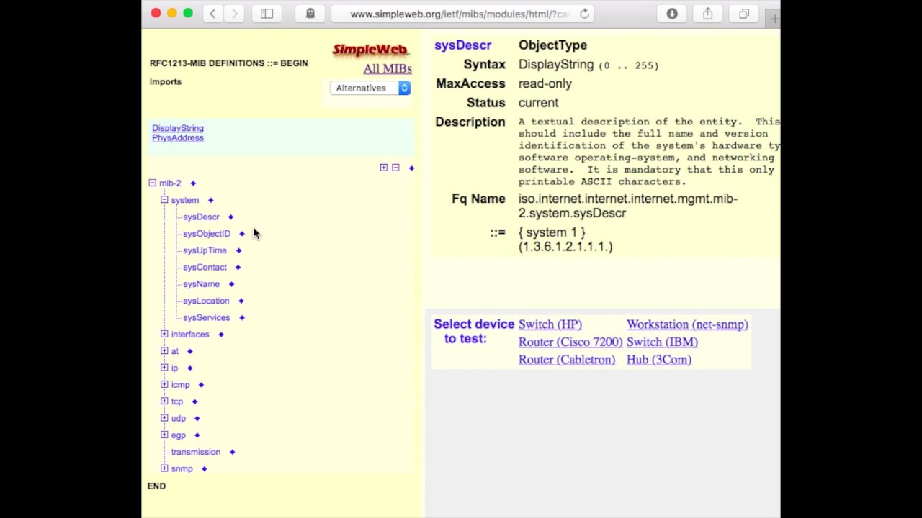The image size is (922, 518).
Task: Click the diamond beside icmp
Action: pos(201,385)
